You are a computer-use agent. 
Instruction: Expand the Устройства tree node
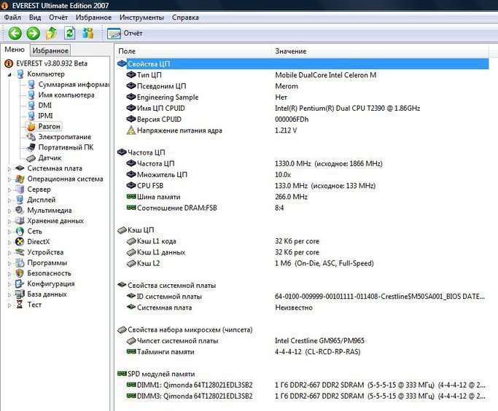[x=9, y=253]
